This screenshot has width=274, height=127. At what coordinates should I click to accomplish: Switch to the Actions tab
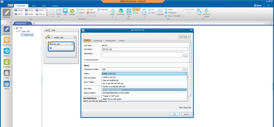point(122,40)
